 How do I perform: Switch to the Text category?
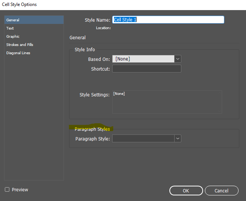(10, 28)
